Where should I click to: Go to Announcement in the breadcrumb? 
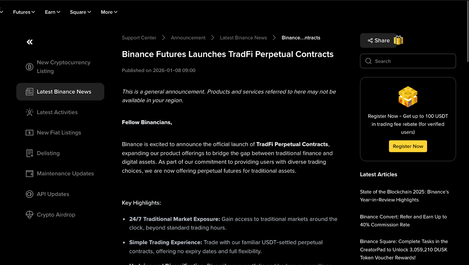click(188, 37)
